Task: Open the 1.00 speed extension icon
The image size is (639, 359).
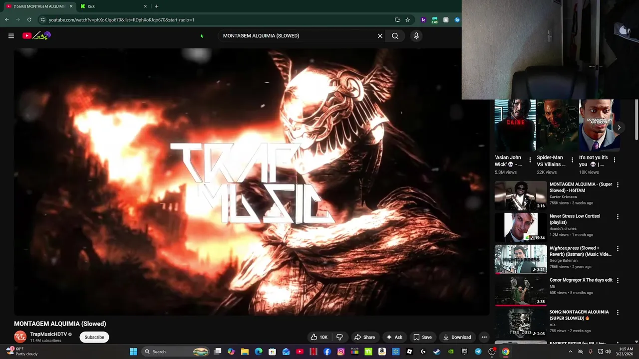Action: [435, 20]
